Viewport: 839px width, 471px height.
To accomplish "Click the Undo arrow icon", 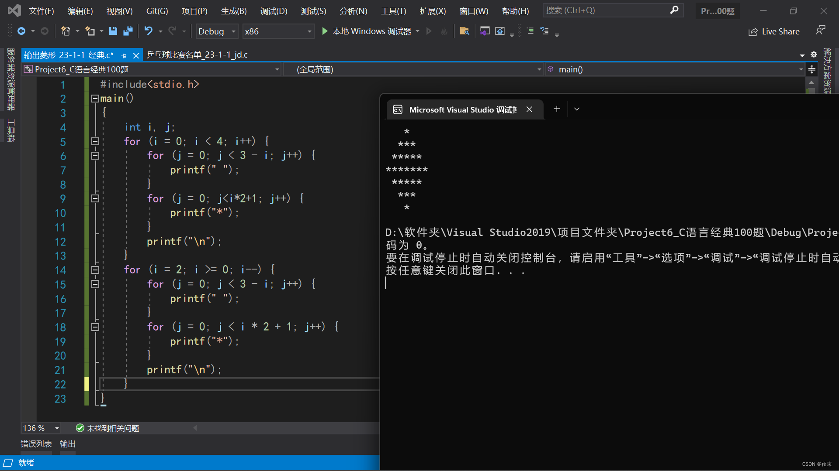I will click(x=149, y=31).
